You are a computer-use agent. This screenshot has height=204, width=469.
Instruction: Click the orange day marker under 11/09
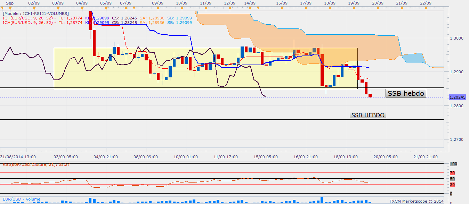pos(206,7)
